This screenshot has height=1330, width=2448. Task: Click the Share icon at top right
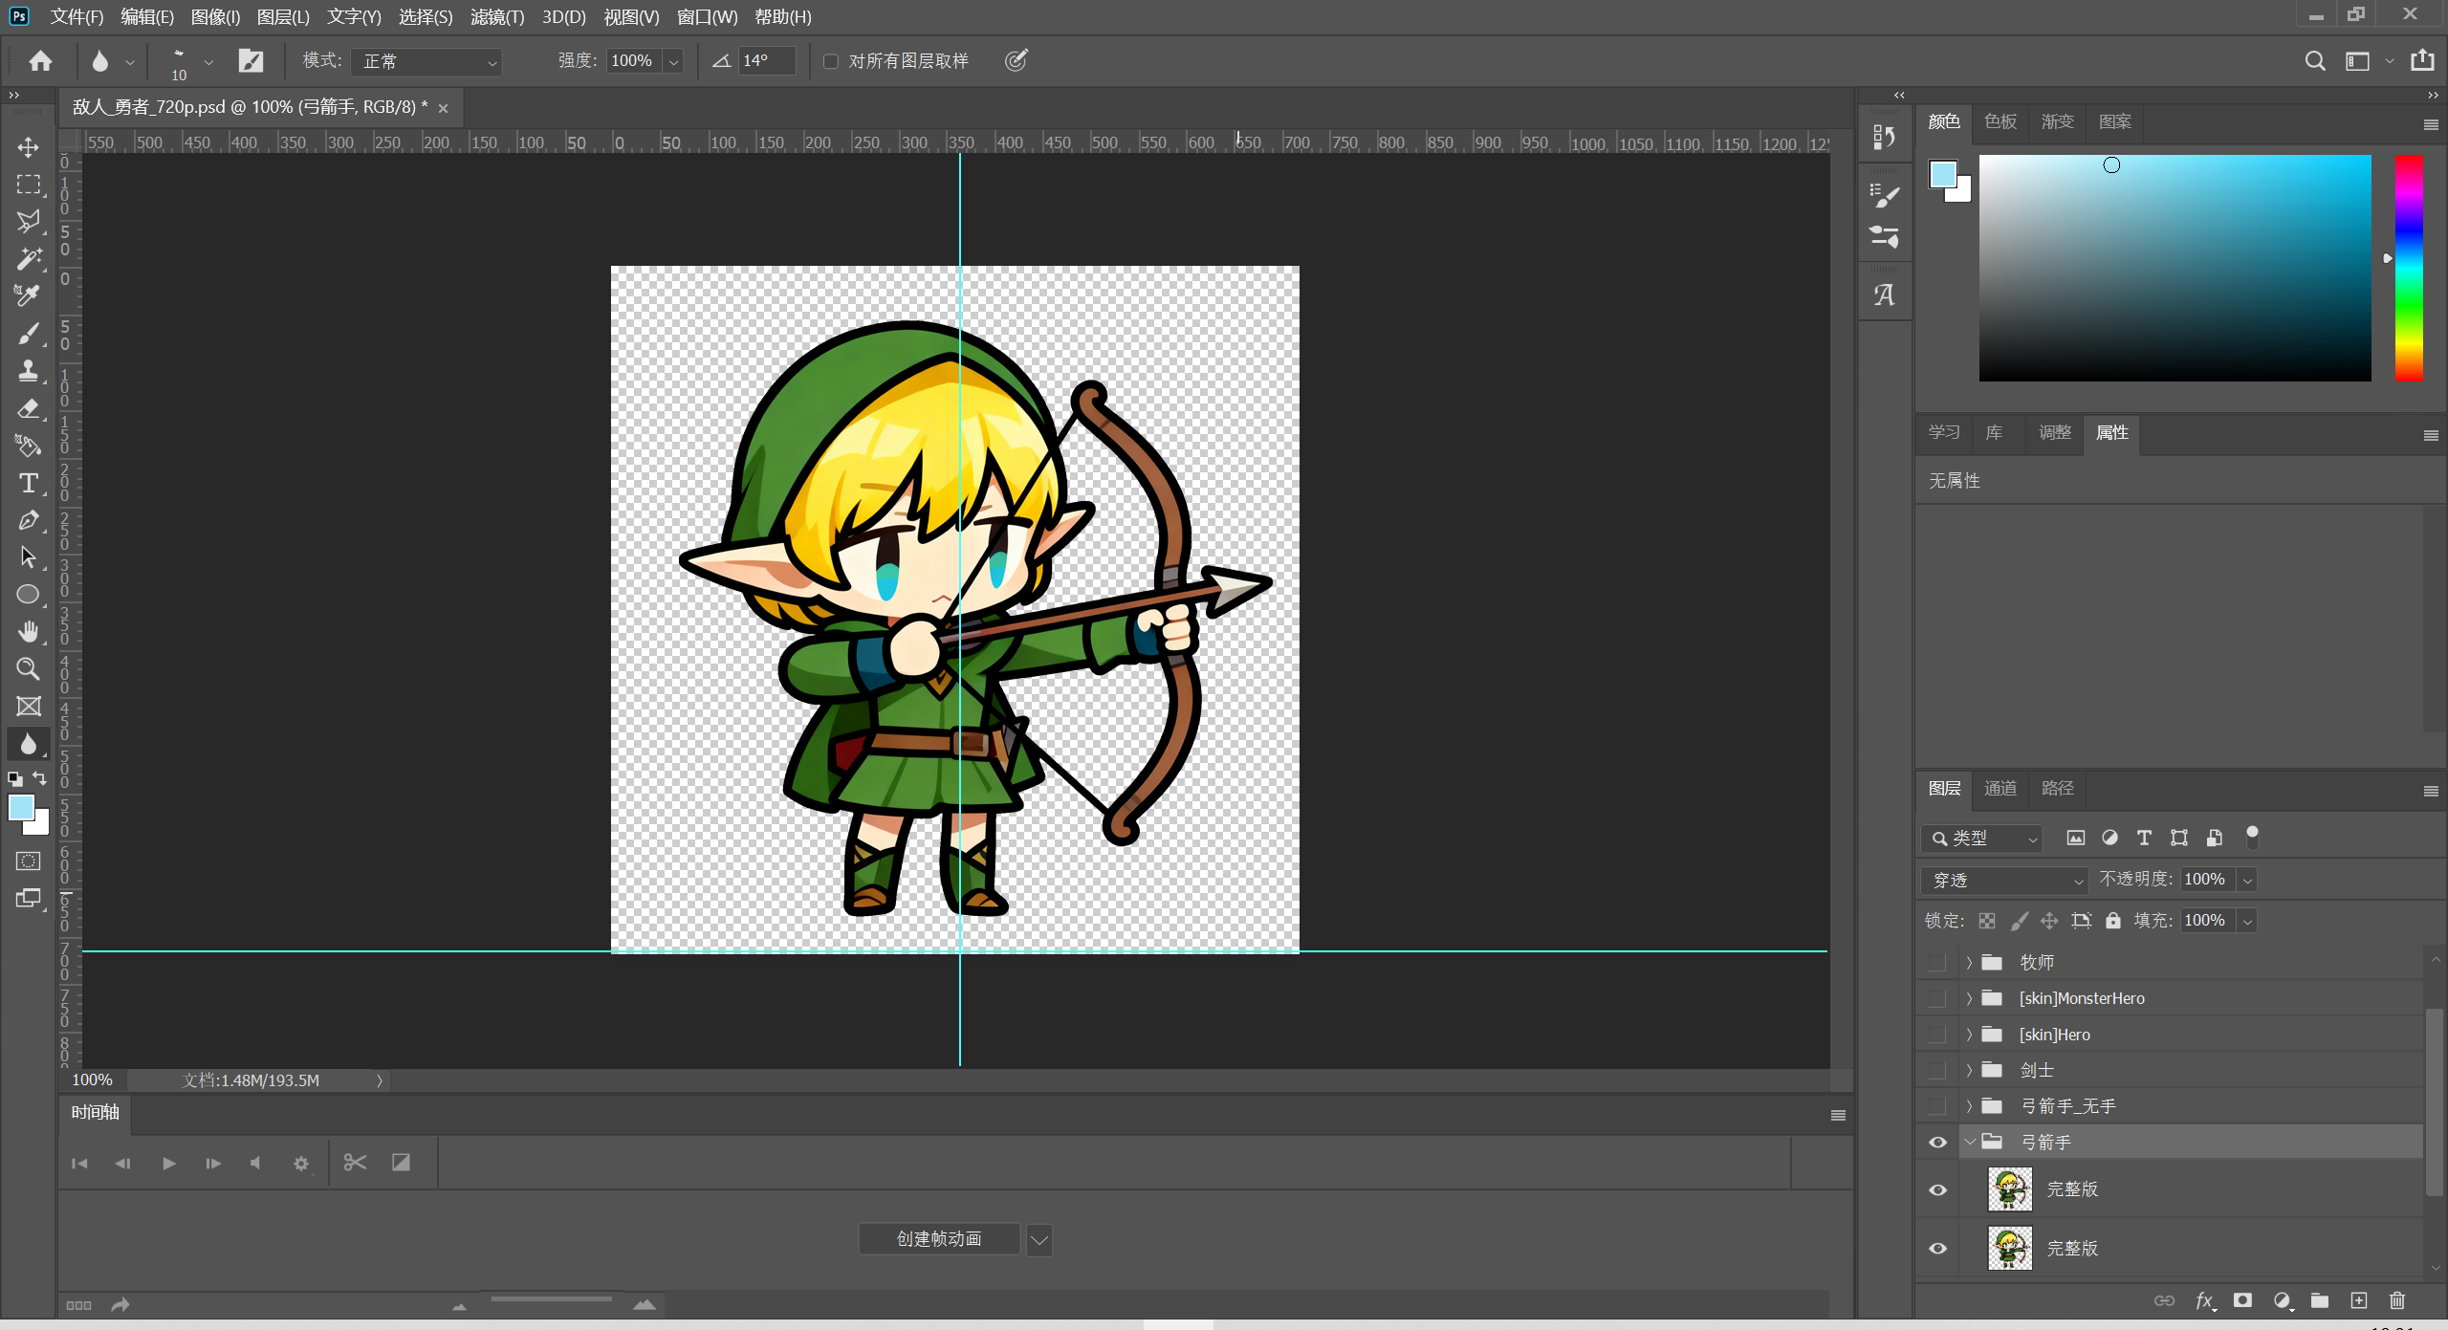[x=2422, y=61]
